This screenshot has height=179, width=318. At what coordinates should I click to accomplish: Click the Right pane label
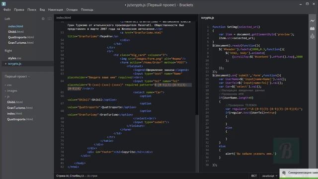8,51
